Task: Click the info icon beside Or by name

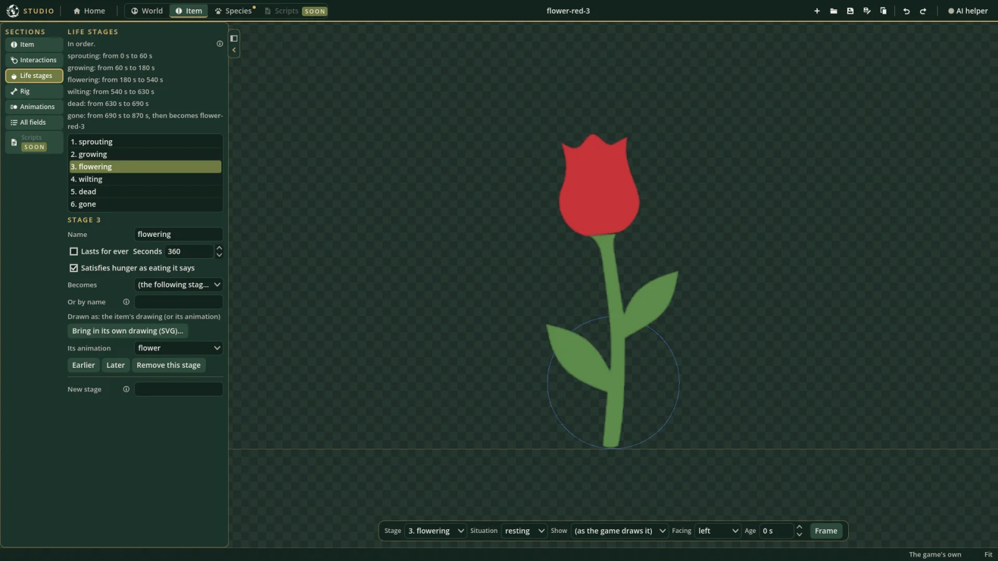Action: pyautogui.click(x=126, y=302)
